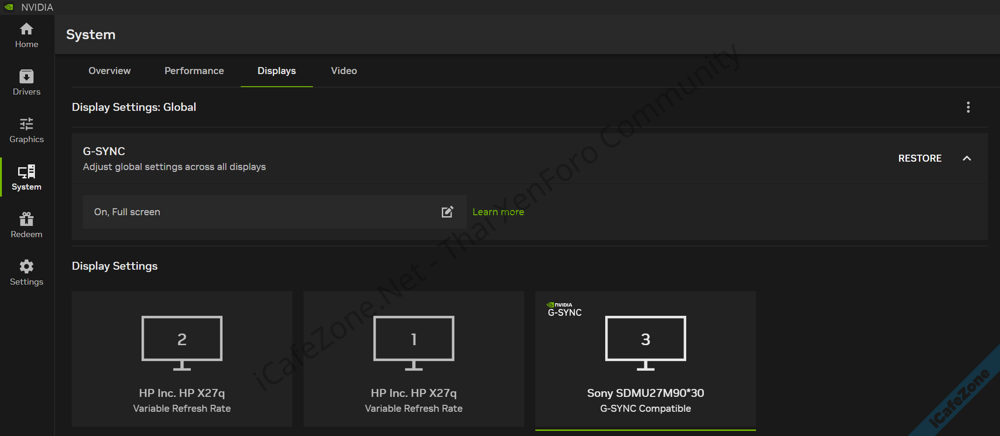The width and height of the screenshot is (1000, 436).
Task: Open the Learn more link
Action: point(498,212)
